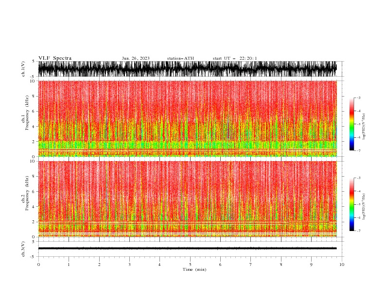Click the "-5" tick on ch.3(V) axis

tap(33, 257)
